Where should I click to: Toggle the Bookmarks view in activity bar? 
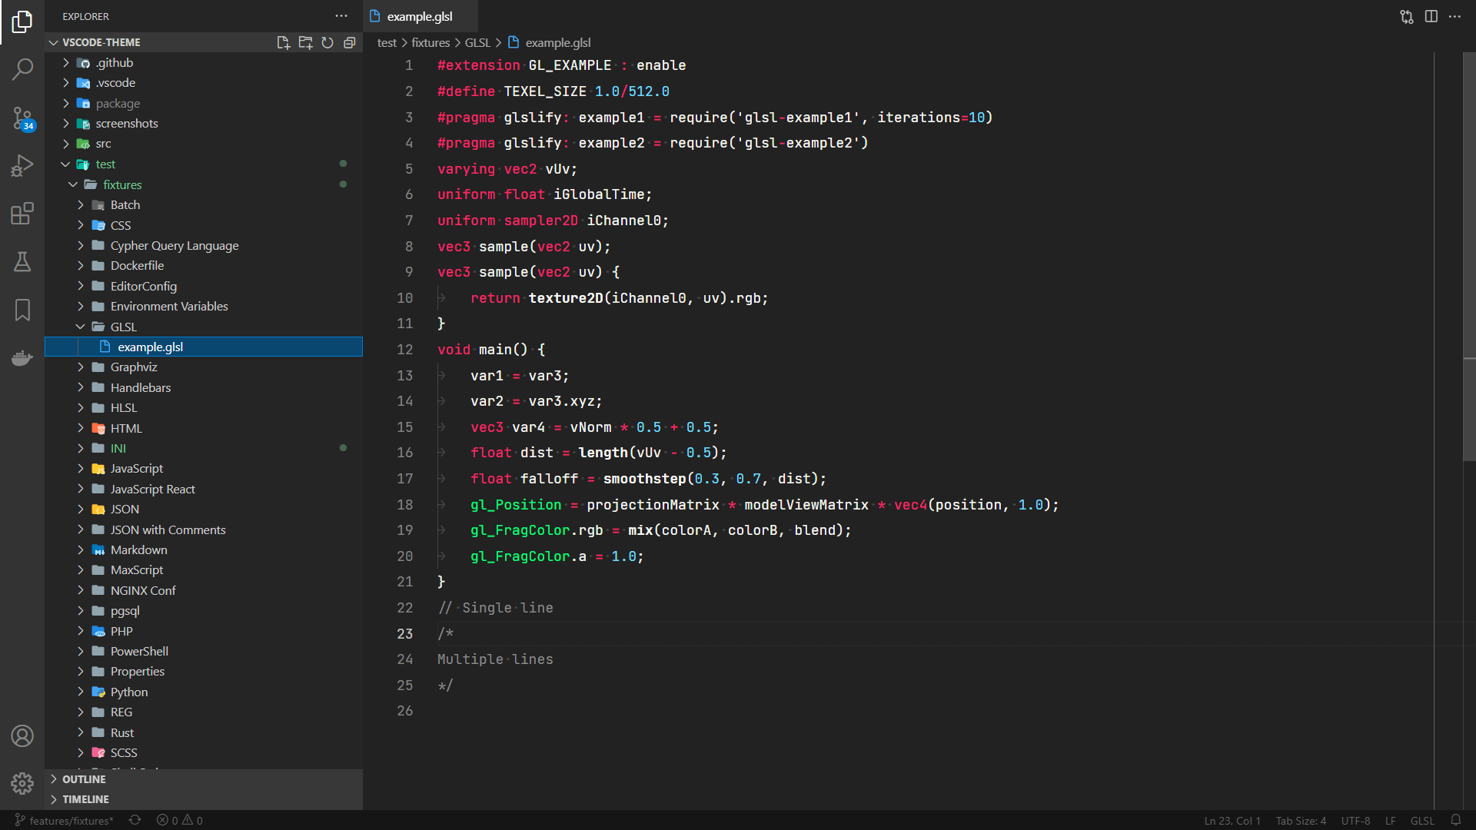click(22, 310)
